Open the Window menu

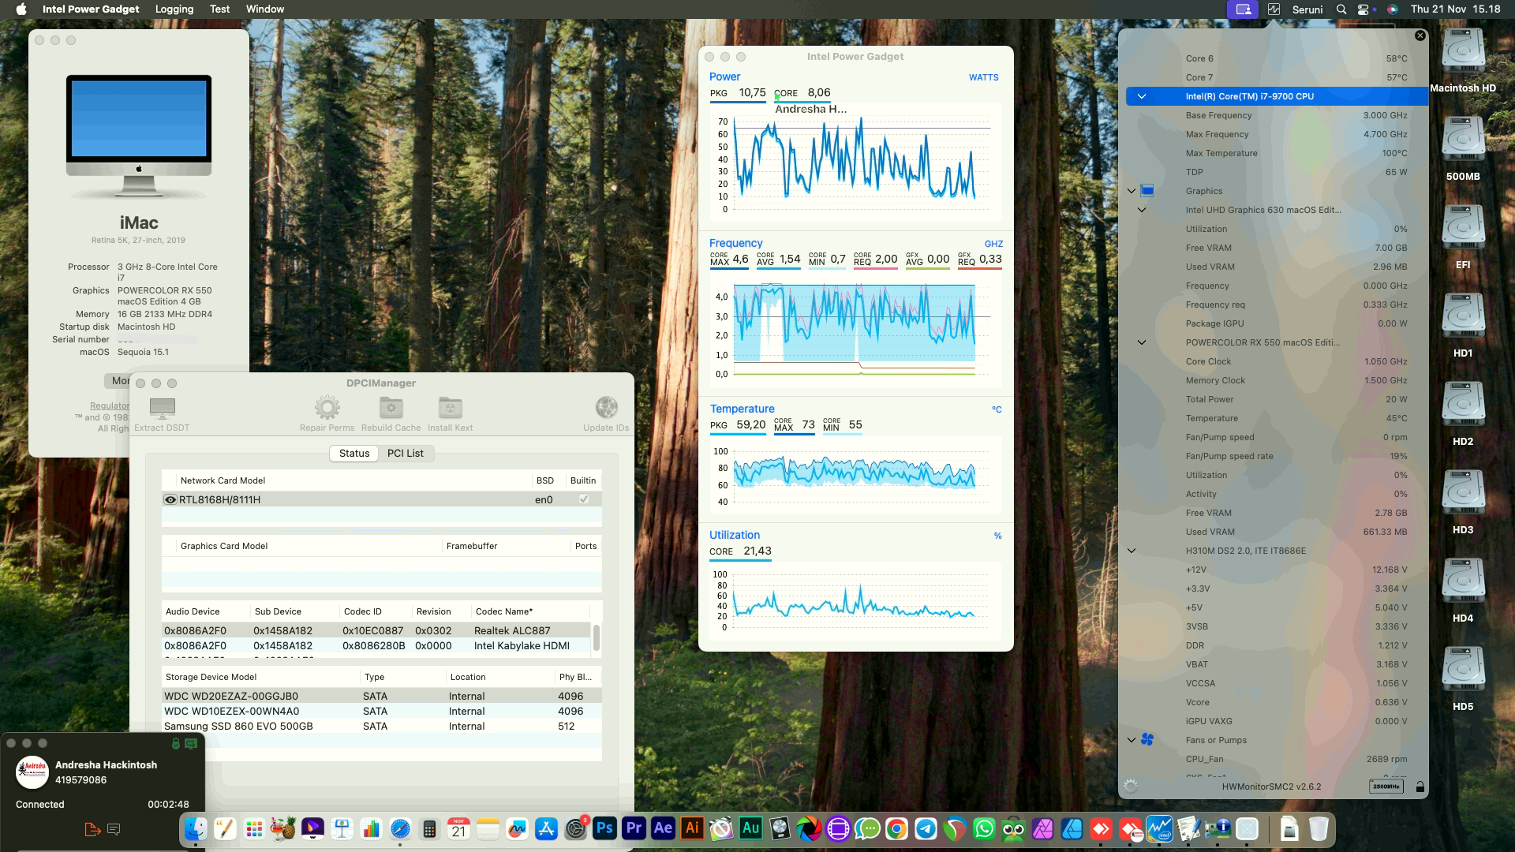(264, 9)
